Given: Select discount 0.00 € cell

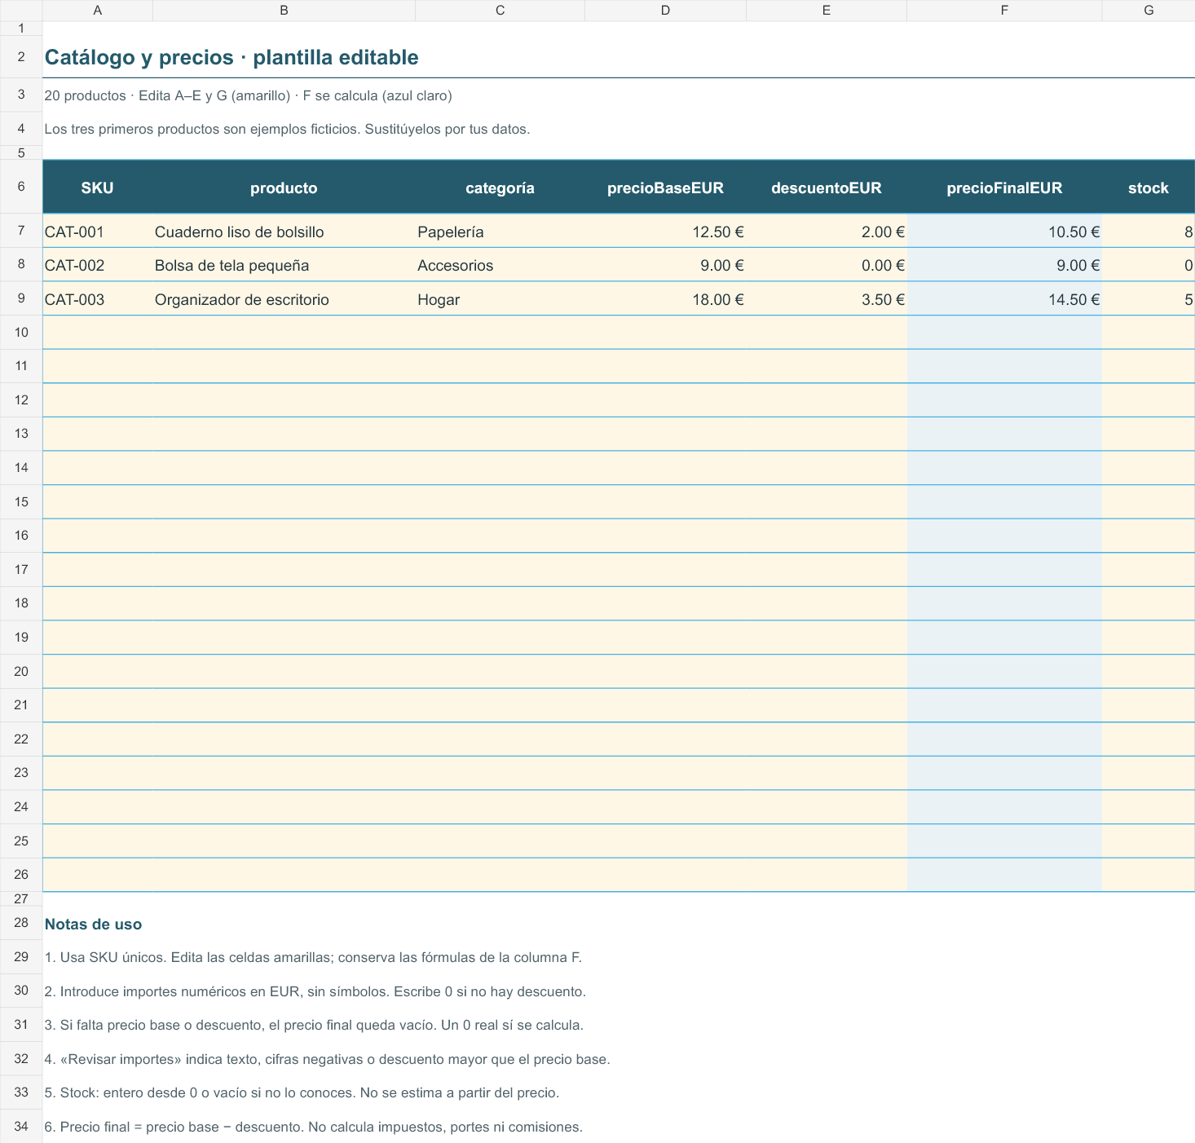Looking at the screenshot, I should click(827, 265).
